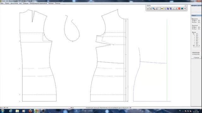Screen dimensions: 202x113
Task: Open the Таблицы menu
Action: 51,3
